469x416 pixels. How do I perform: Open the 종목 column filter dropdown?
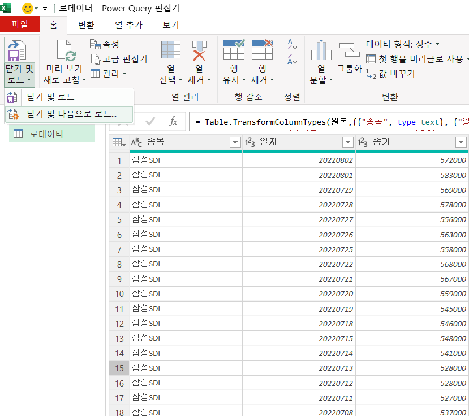click(x=235, y=142)
